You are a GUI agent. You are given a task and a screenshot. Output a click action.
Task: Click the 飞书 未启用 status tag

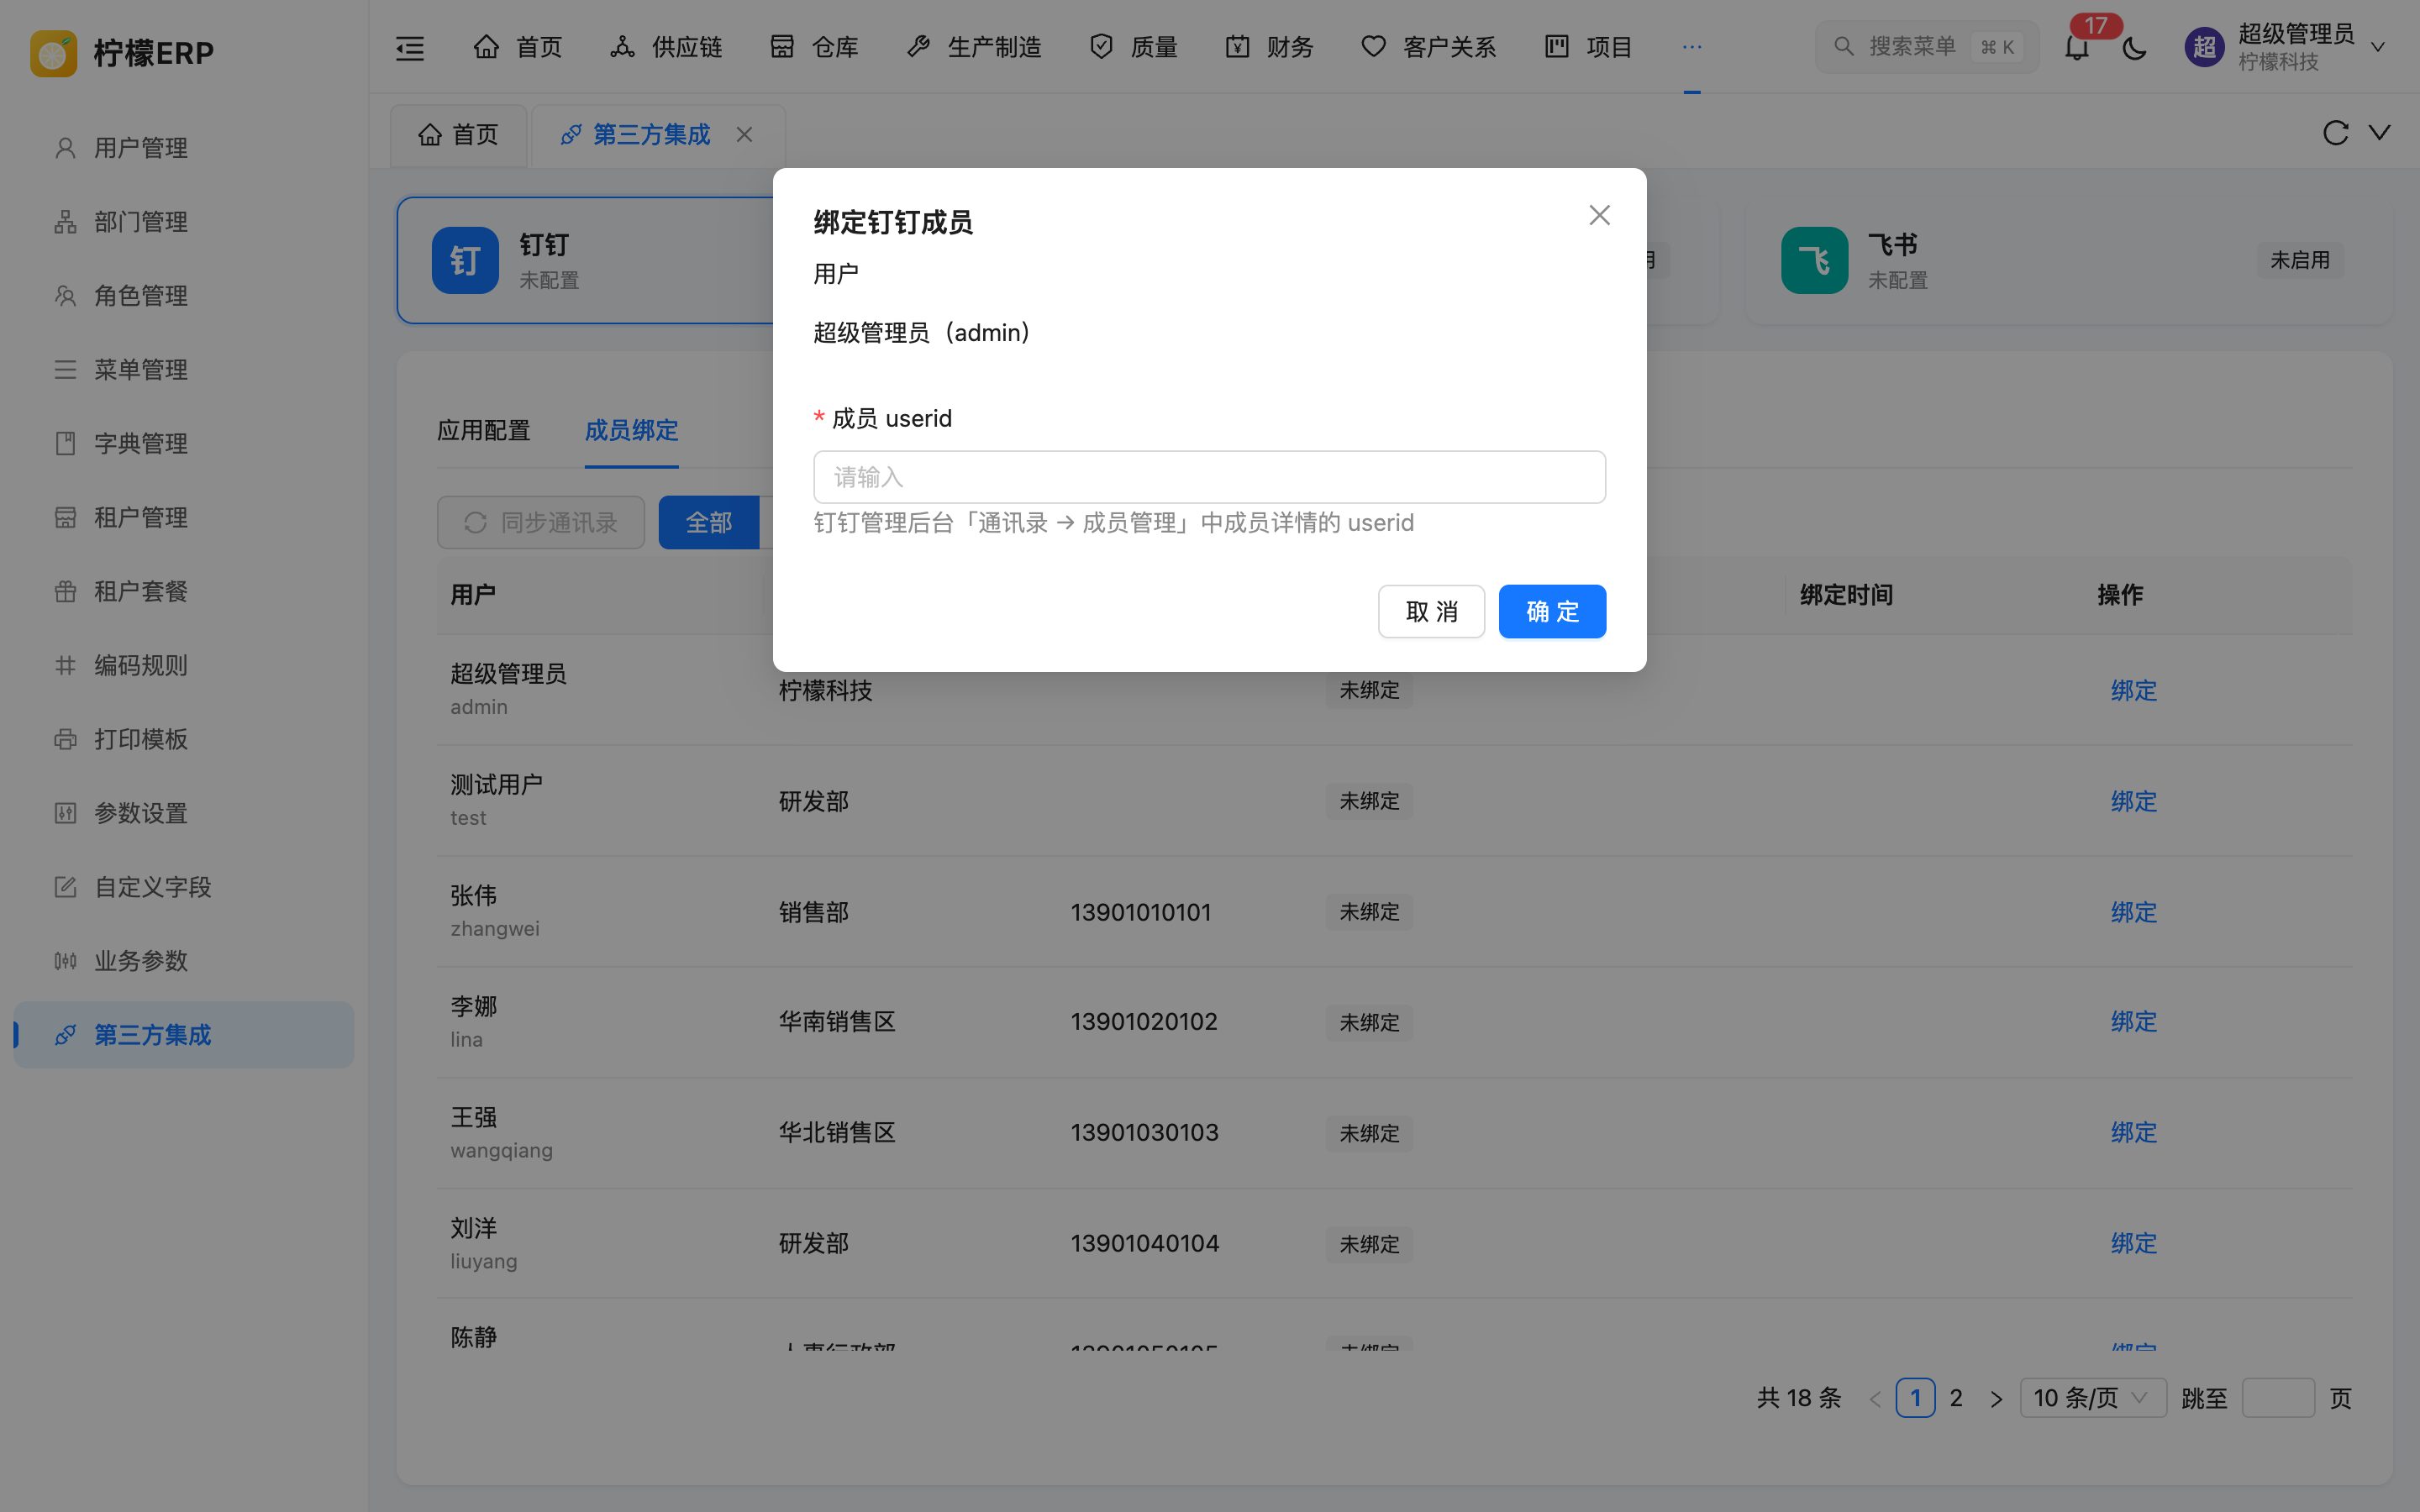pos(2299,261)
